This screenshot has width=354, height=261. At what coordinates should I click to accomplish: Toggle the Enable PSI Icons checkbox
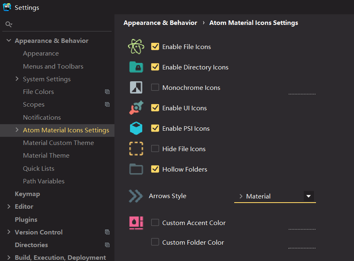(x=155, y=128)
